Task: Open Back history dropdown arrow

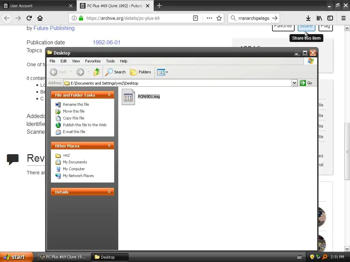Action: coord(71,72)
